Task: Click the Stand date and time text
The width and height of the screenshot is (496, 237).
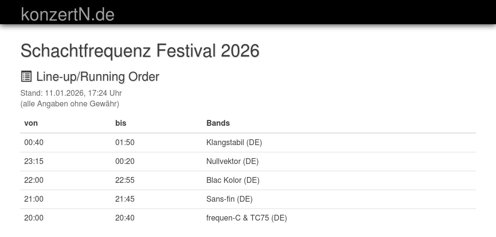Action: pos(71,93)
